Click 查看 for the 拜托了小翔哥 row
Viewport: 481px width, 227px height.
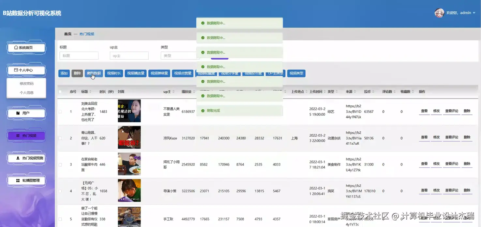(x=424, y=164)
